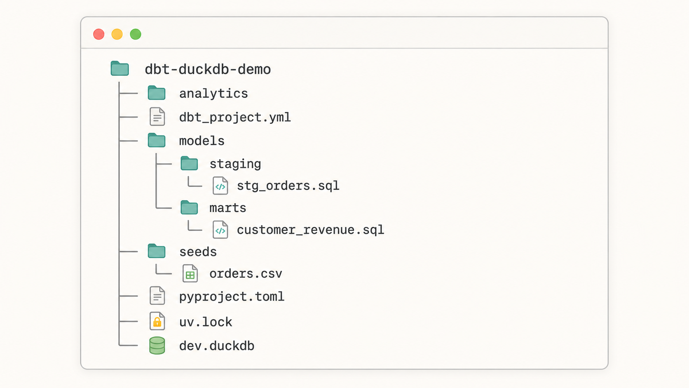The height and width of the screenshot is (388, 689).
Task: Select the models folder name
Action: coord(202,141)
